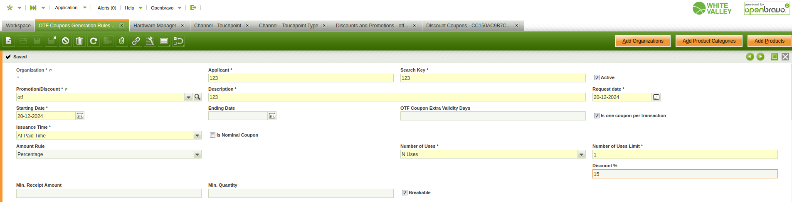Follow the Promotion/Discount link arrow
This screenshot has width=792, height=202.
pyautogui.click(x=66, y=89)
